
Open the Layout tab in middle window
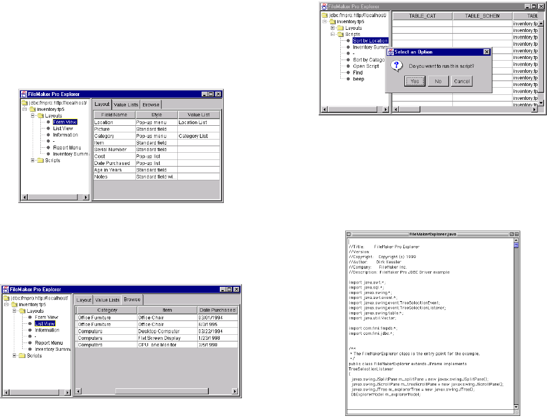(102, 104)
